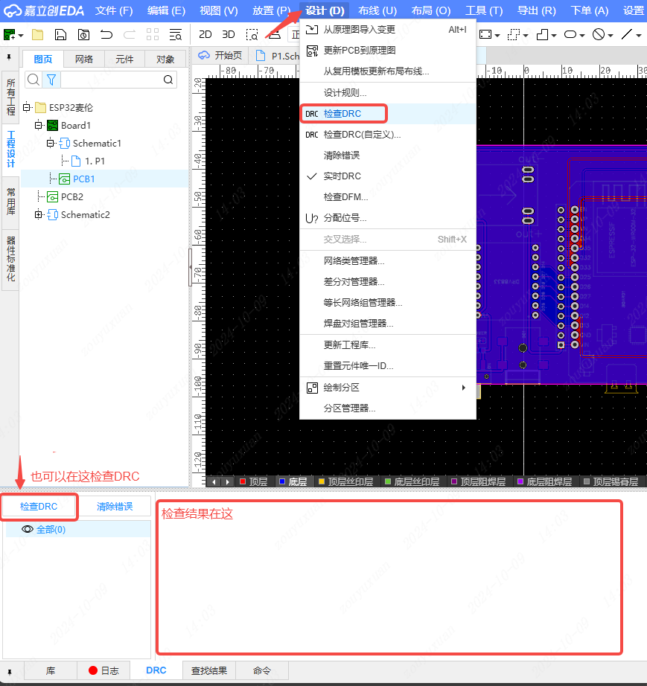Select the line drawing tool
The image size is (647, 686).
[x=627, y=34]
